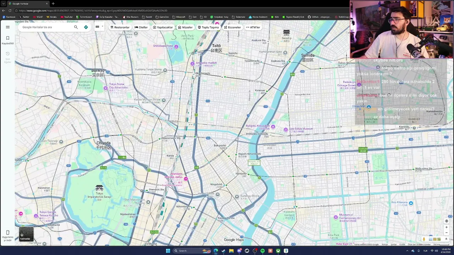454x255 pixels.
Task: Open the Dell bookmark folder
Action: (193, 17)
